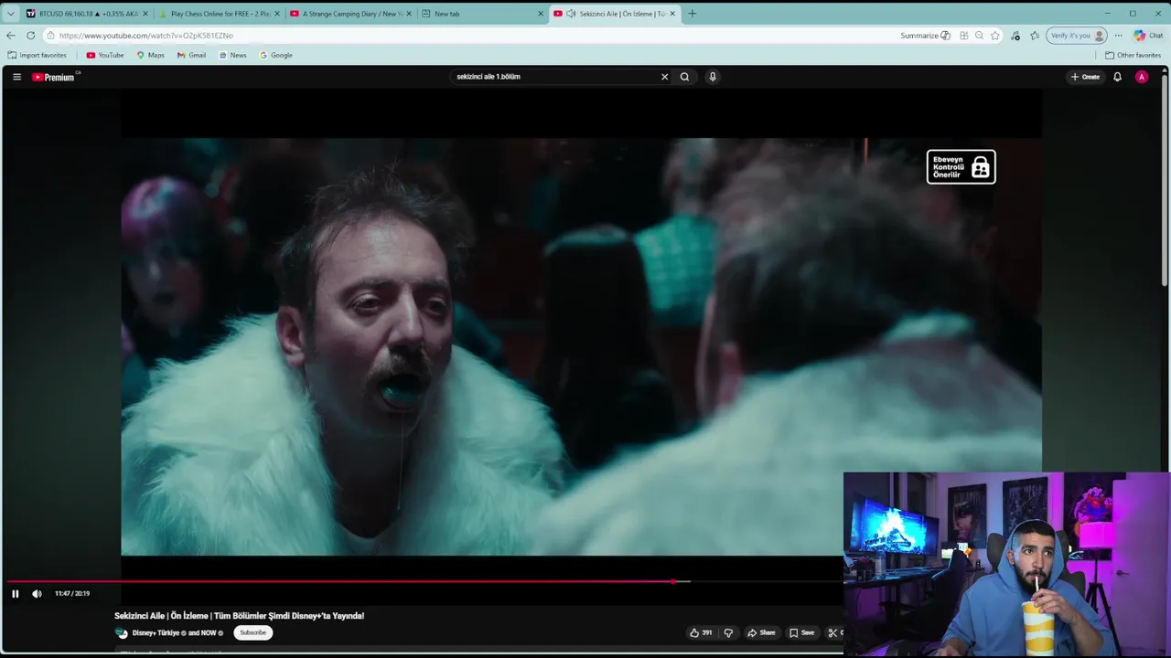Close the BTCUSD tab

145,14
